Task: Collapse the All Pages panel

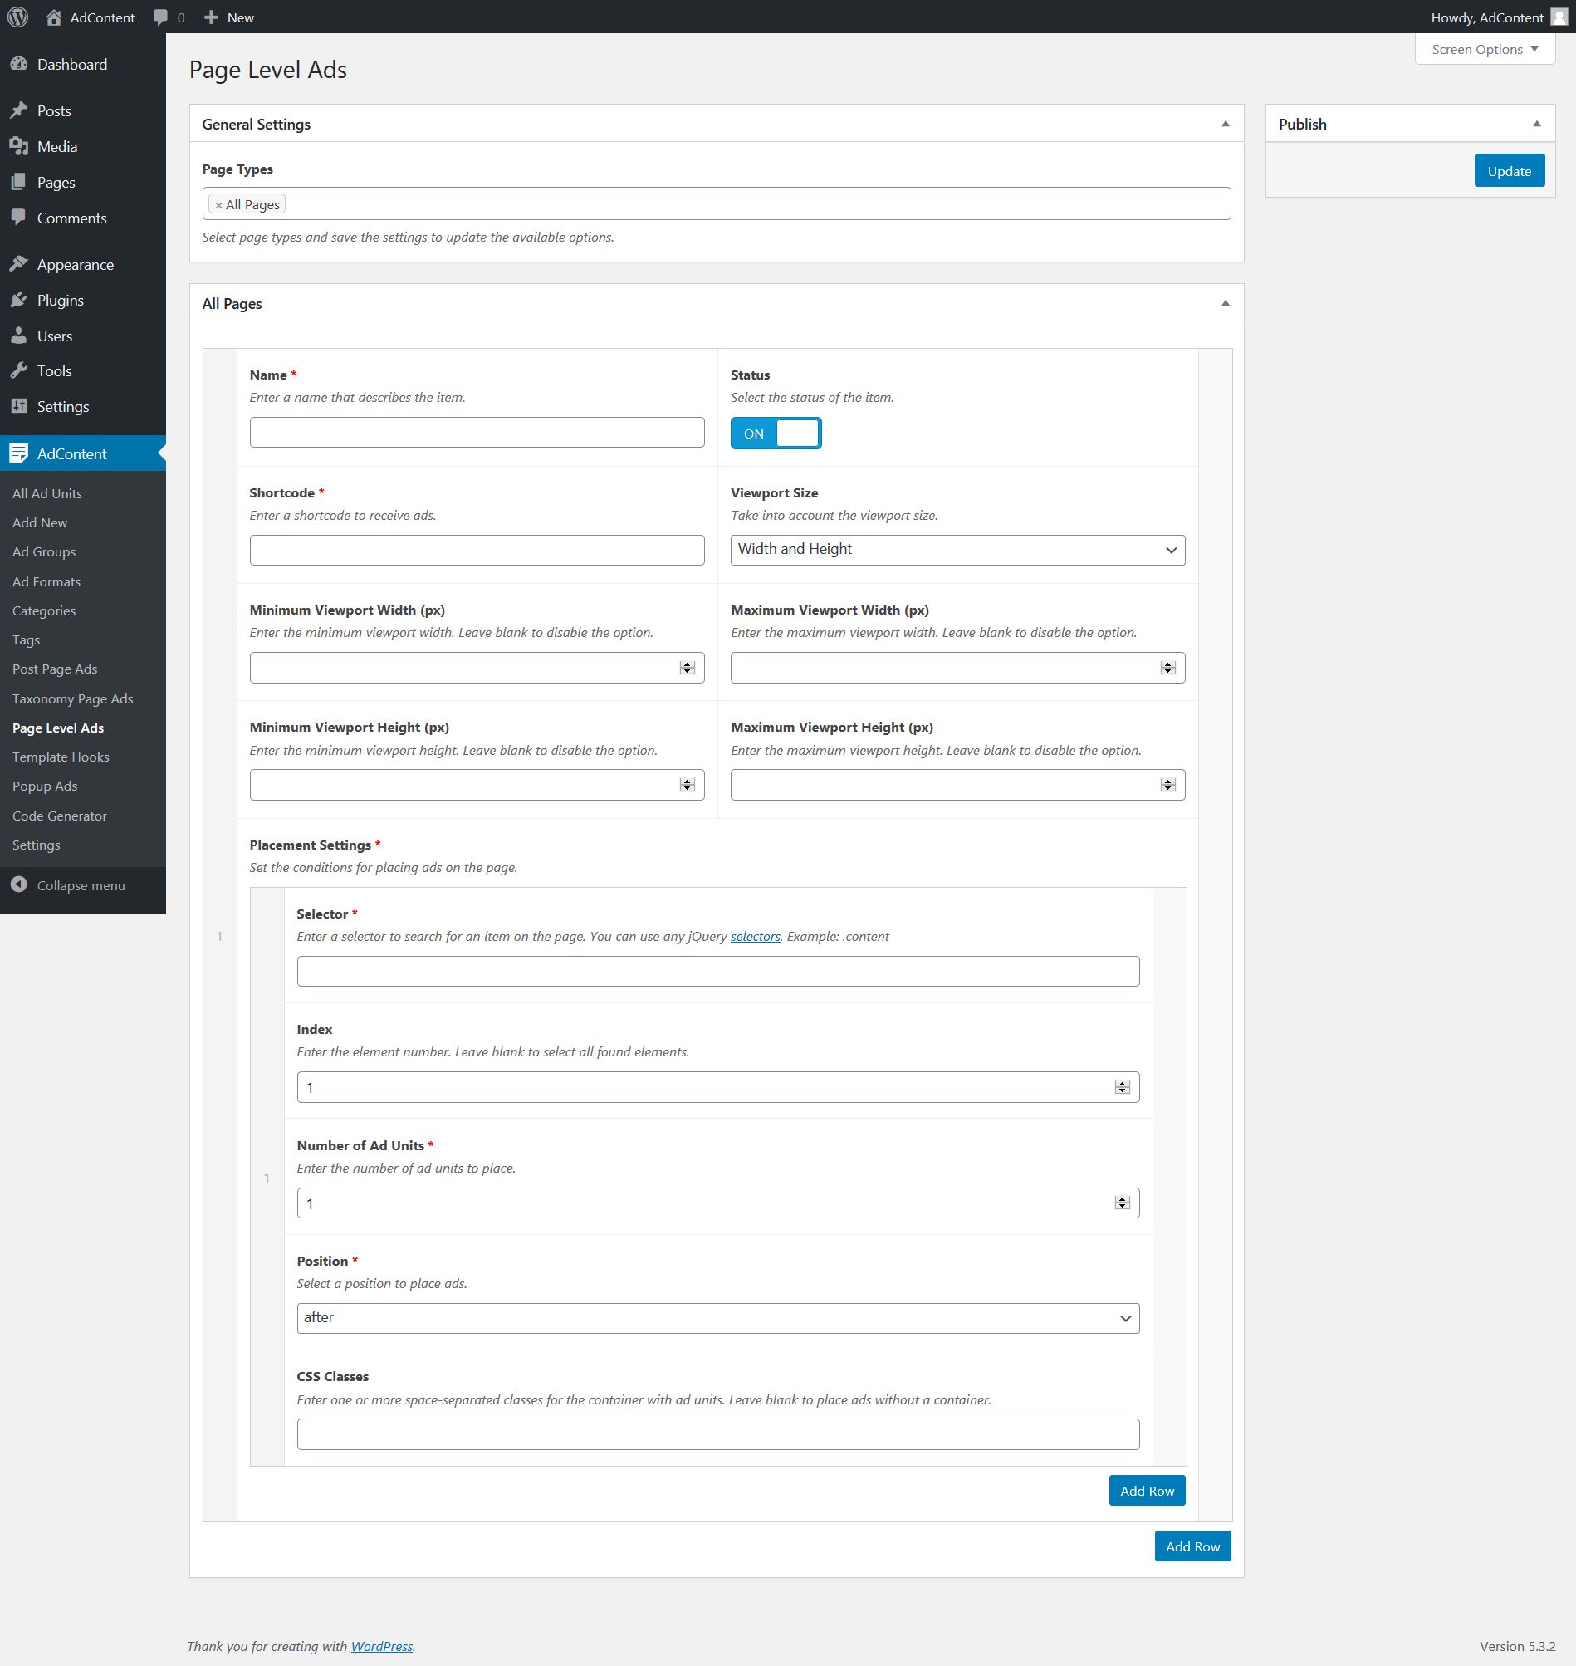Action: point(1225,303)
